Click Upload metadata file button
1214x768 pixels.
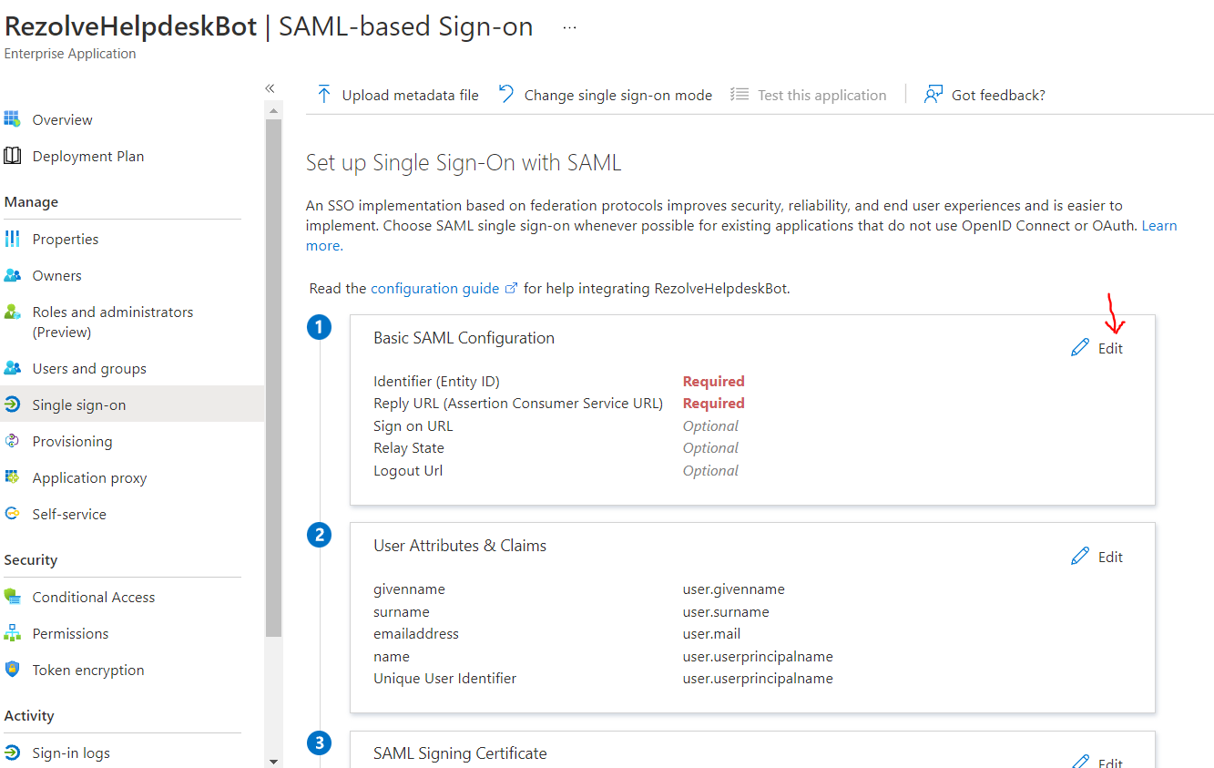397,95
